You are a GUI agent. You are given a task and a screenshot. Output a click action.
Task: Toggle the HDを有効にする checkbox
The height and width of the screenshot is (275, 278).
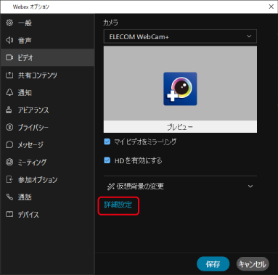point(107,160)
